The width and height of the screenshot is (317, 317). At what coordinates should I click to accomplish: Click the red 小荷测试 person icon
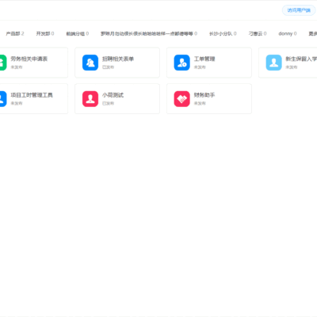tap(90, 99)
